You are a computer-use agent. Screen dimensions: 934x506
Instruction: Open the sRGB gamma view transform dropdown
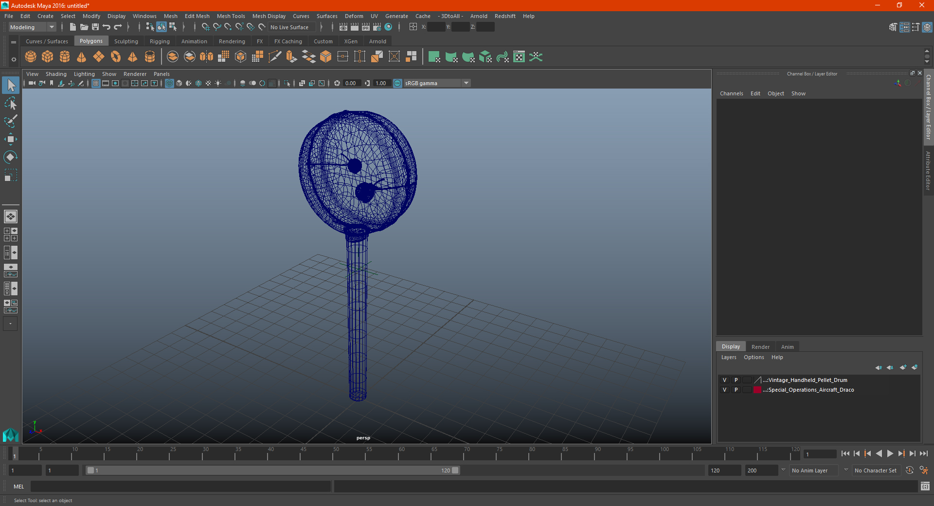437,83
